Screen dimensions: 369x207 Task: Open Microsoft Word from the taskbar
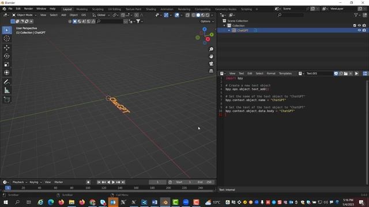[x=155, y=202]
